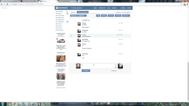This screenshot has height=106, width=189.
Task: Select the Просмотр диалогов tab
Action: tap(83, 12)
